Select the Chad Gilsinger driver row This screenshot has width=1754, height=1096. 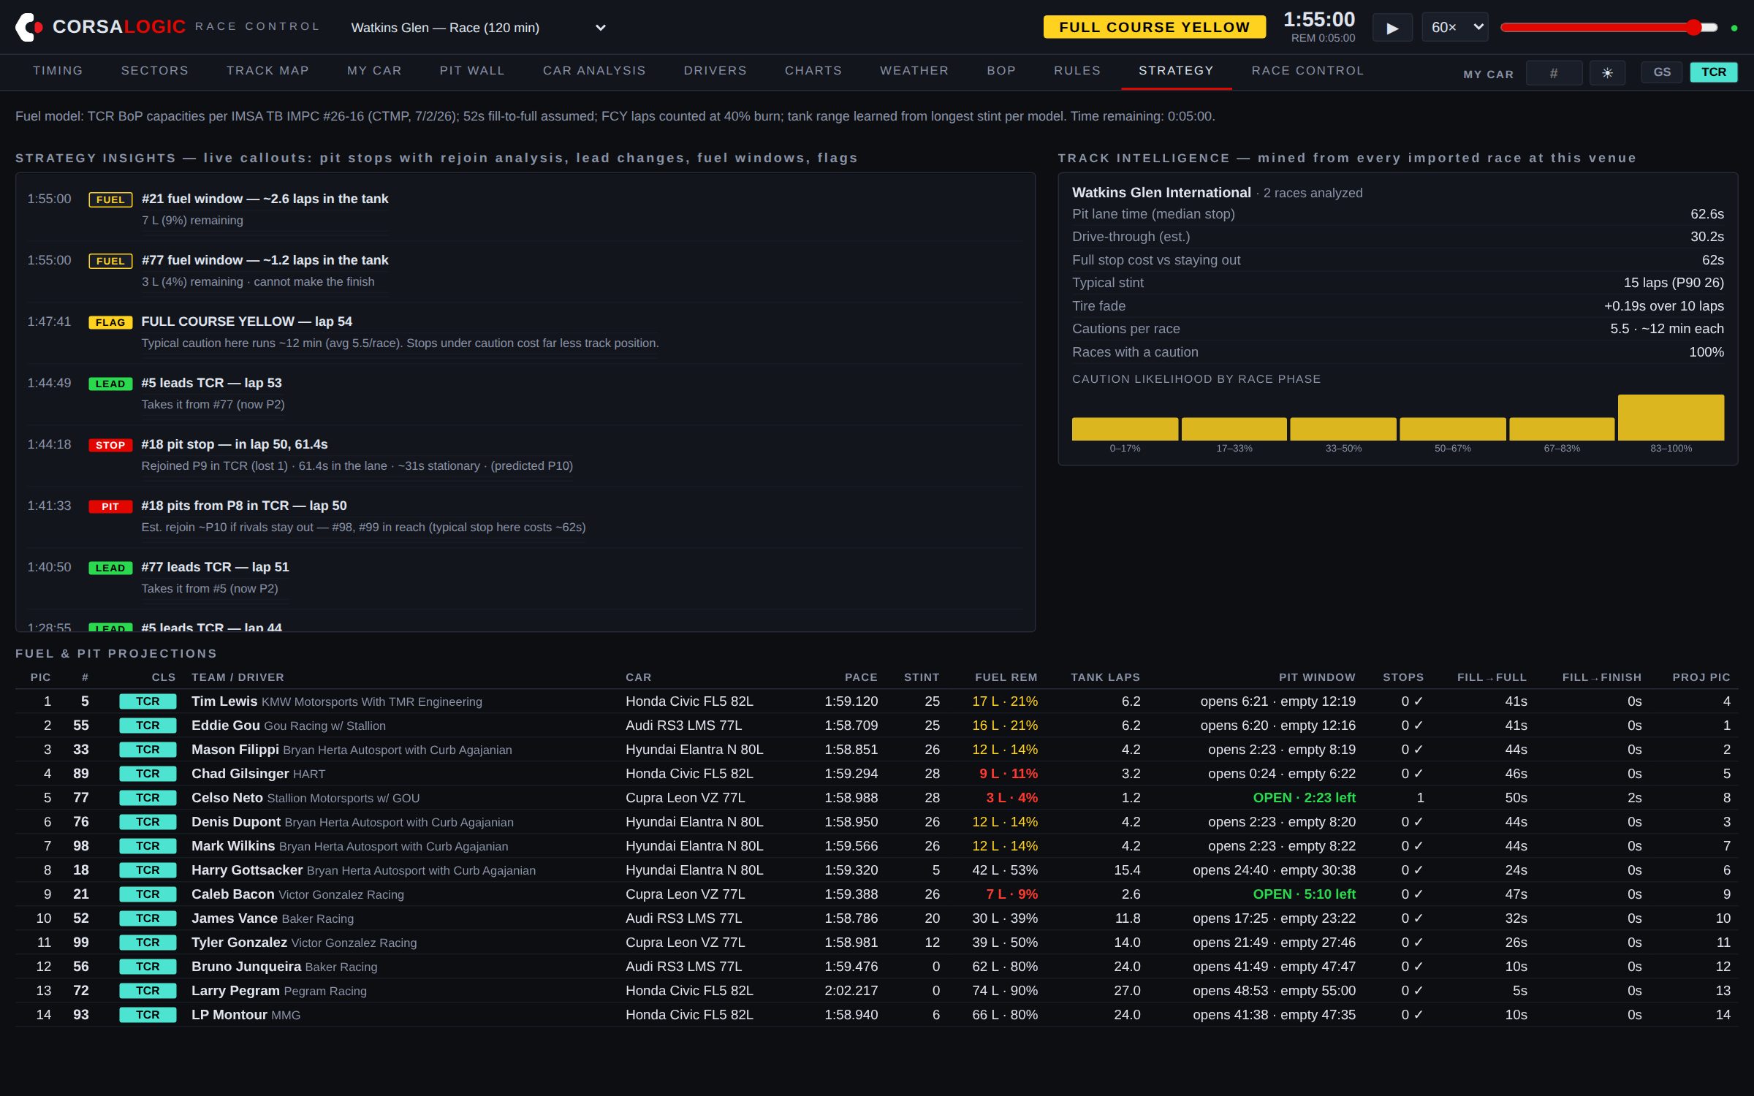click(x=876, y=774)
